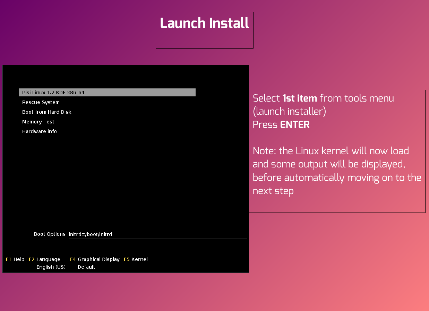The width and height of the screenshot is (429, 311).
Task: Click the Boot Options input field
Action: pos(158,234)
